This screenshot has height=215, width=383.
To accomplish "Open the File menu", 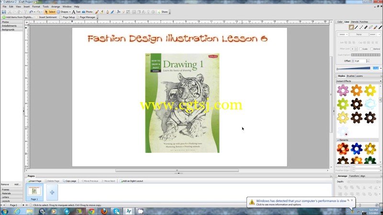I will [4, 7].
